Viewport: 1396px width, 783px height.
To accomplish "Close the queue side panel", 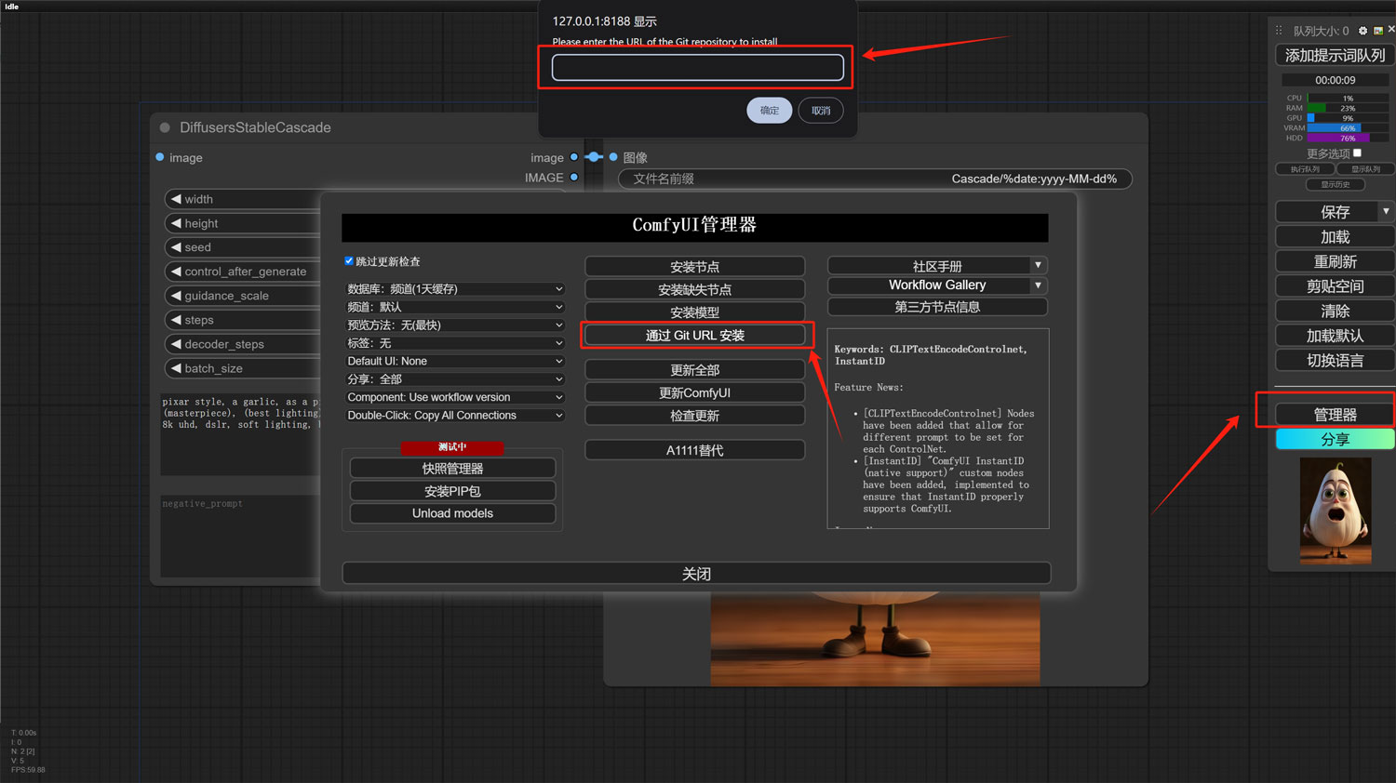I will point(1391,30).
